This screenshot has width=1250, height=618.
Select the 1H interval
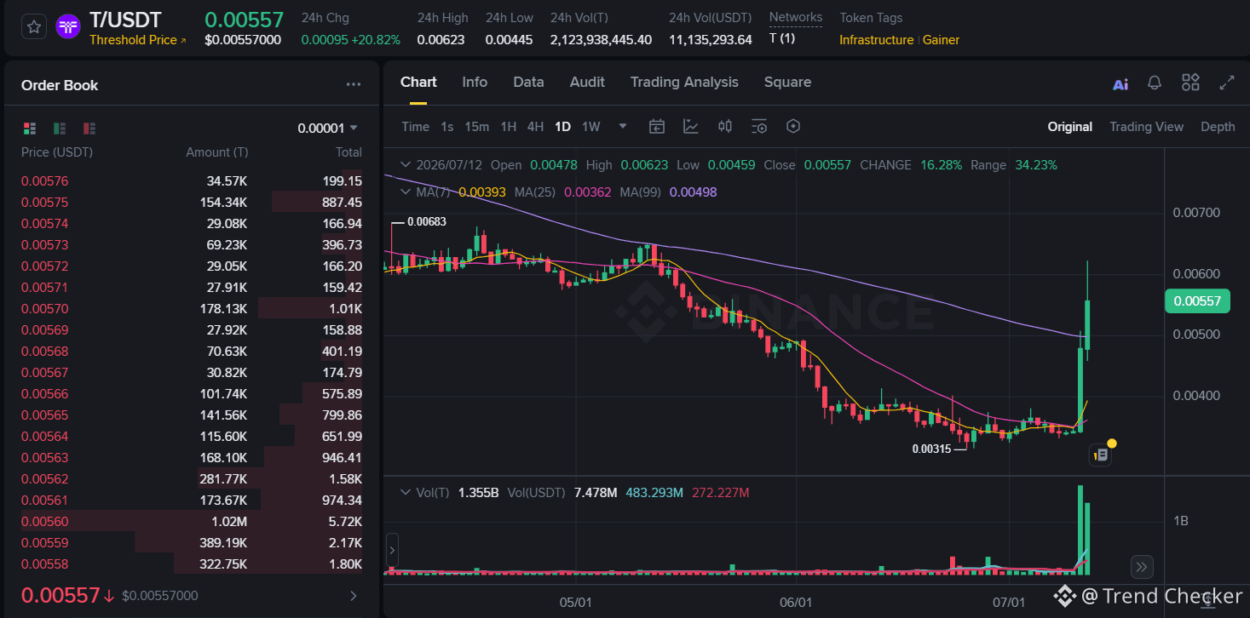pyautogui.click(x=509, y=127)
